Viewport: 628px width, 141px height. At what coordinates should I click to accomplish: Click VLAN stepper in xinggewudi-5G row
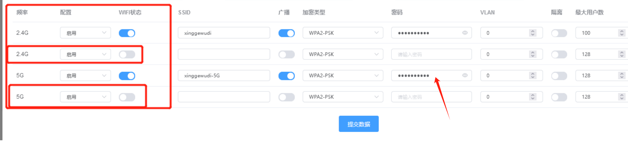533,75
